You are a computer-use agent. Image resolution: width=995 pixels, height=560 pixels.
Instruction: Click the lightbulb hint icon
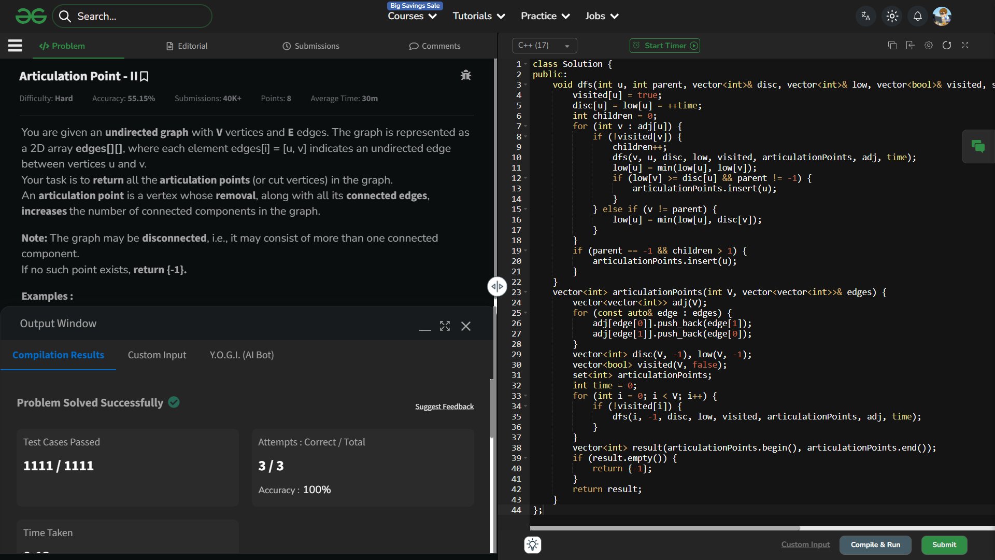533,545
